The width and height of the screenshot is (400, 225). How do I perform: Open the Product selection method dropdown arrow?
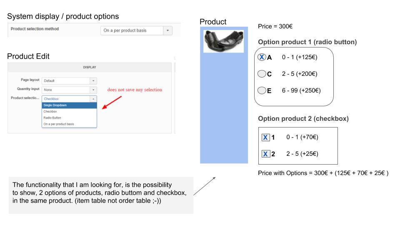(x=167, y=30)
